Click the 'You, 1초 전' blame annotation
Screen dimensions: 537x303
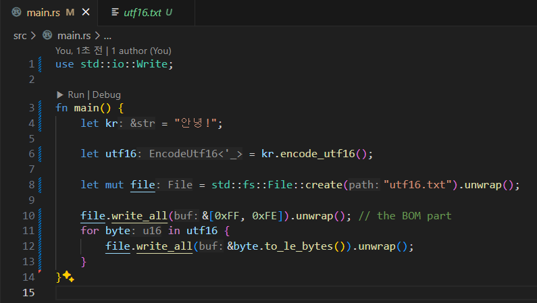pyautogui.click(x=80, y=51)
